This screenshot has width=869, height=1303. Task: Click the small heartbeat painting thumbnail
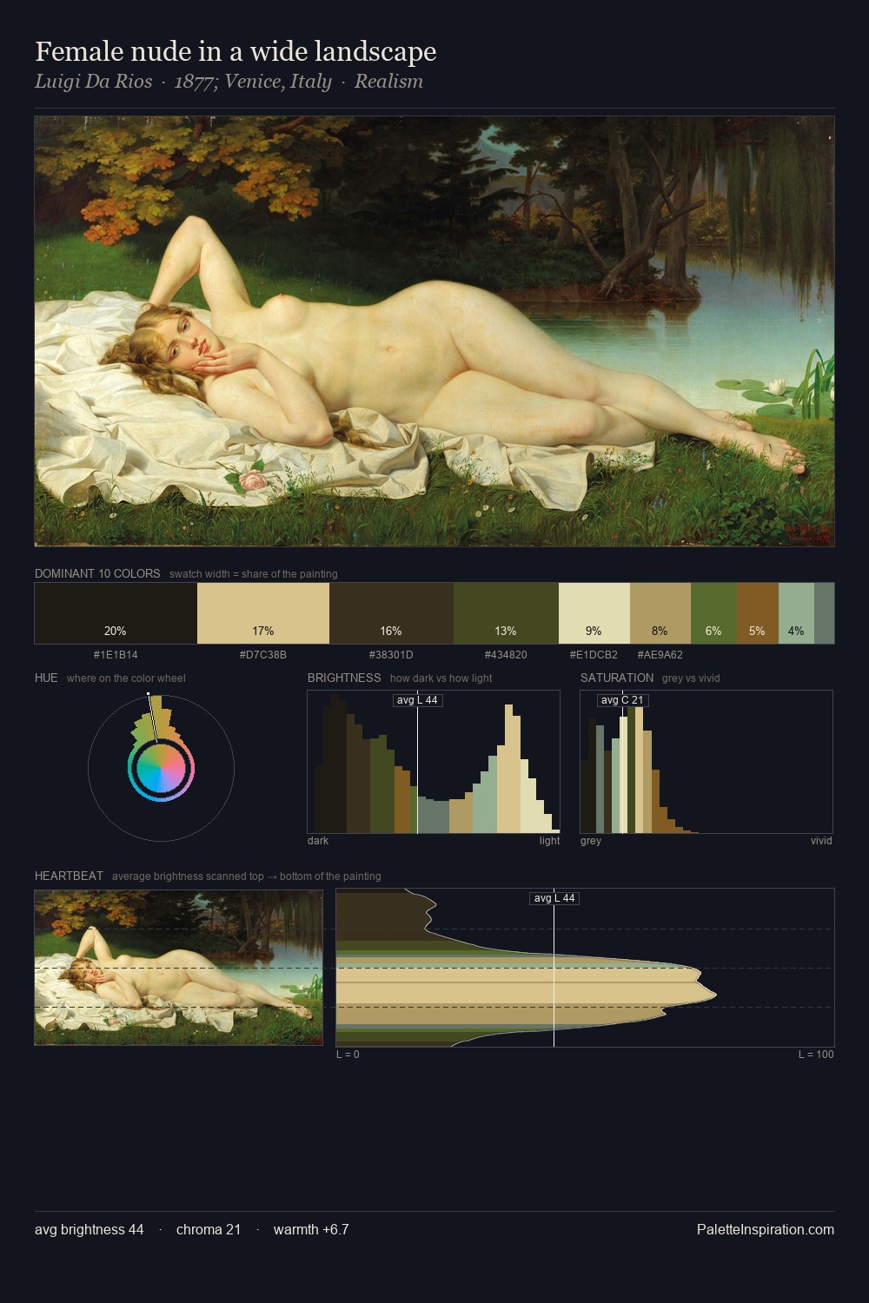click(178, 967)
